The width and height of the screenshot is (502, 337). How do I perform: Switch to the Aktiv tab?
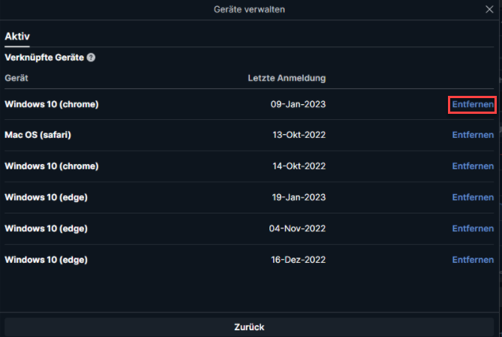[x=17, y=37]
